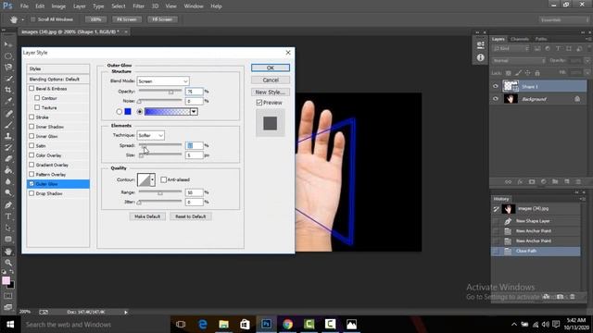Open the Essentials workspace dropdown
Screen dimensions: 593x333
coord(564,19)
